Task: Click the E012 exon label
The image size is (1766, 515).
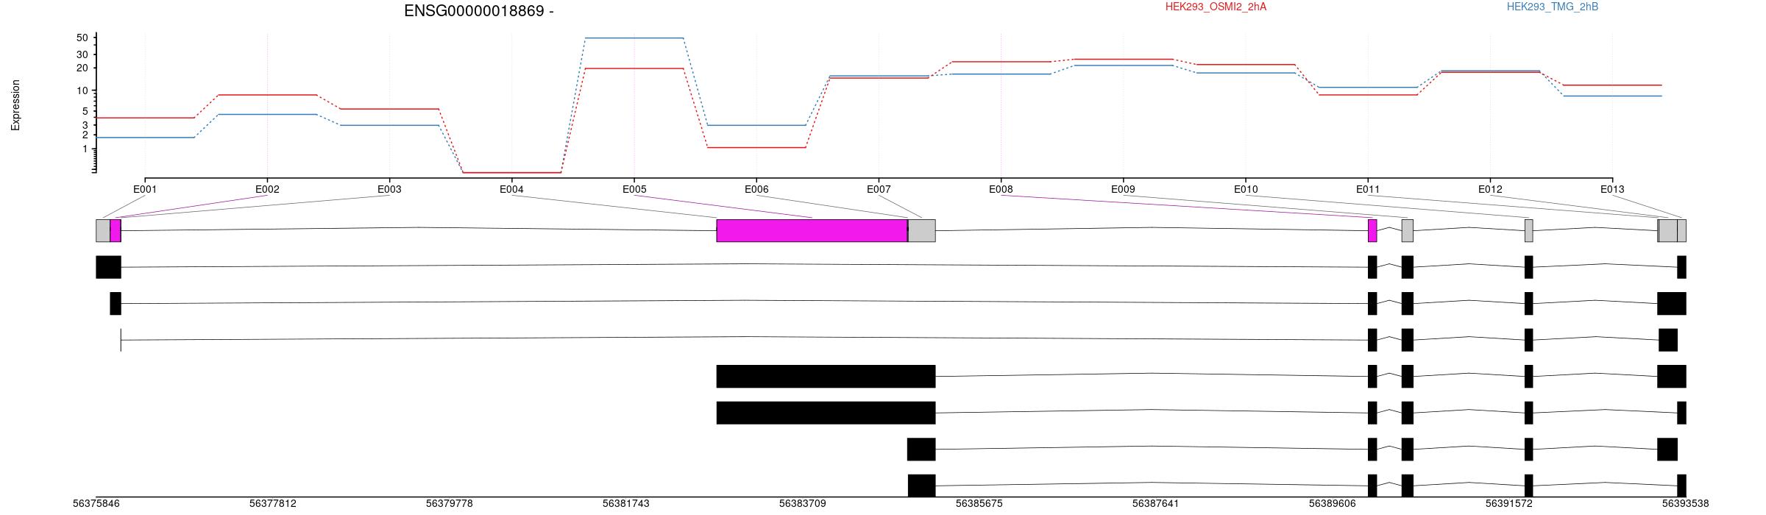Action: [1490, 189]
